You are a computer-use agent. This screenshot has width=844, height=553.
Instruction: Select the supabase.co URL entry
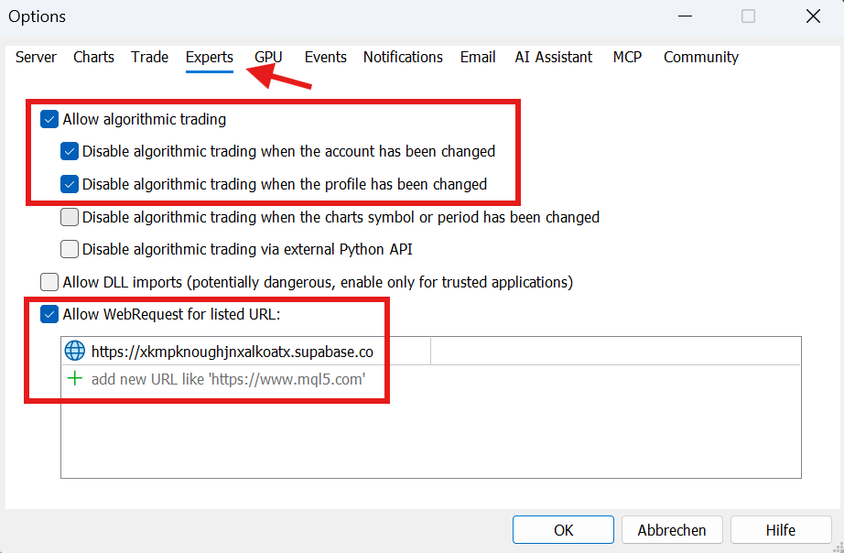tap(233, 352)
